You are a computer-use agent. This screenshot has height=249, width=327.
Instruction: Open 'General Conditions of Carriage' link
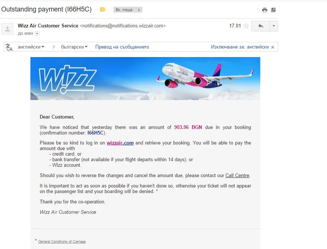62,242
